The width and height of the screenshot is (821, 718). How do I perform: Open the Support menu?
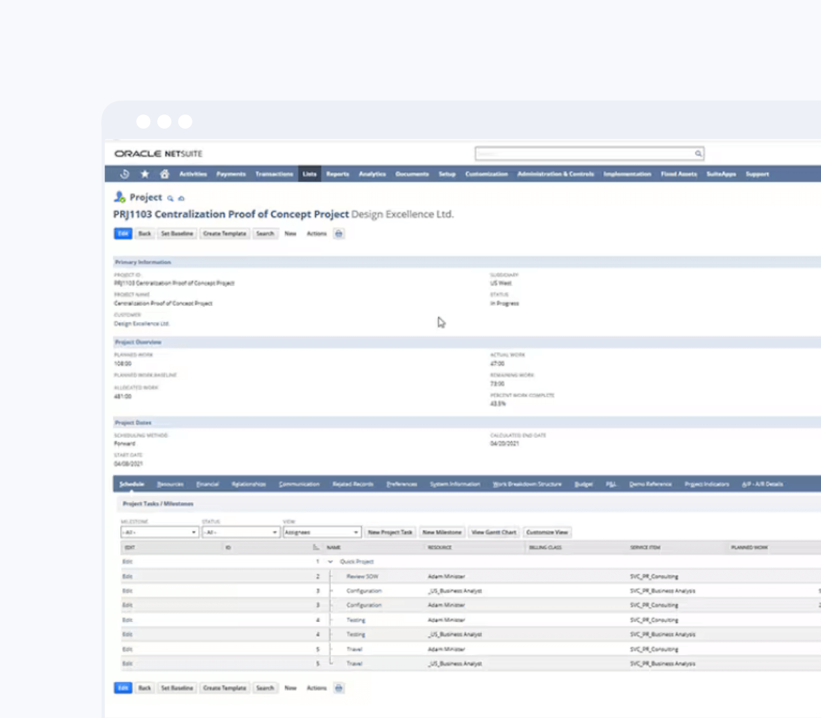click(757, 174)
